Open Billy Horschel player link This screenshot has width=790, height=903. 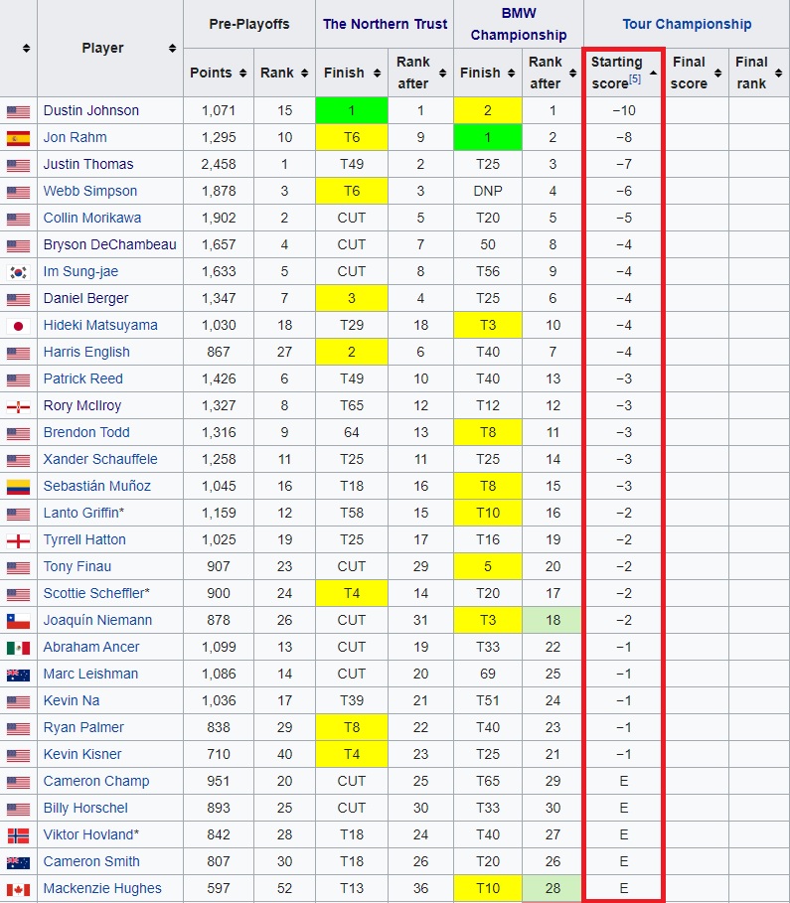(x=85, y=808)
